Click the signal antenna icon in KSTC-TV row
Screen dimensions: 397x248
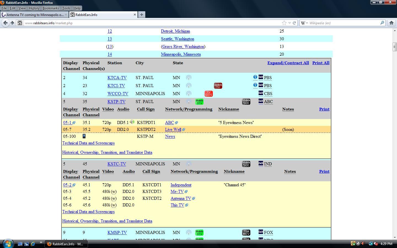(189, 164)
